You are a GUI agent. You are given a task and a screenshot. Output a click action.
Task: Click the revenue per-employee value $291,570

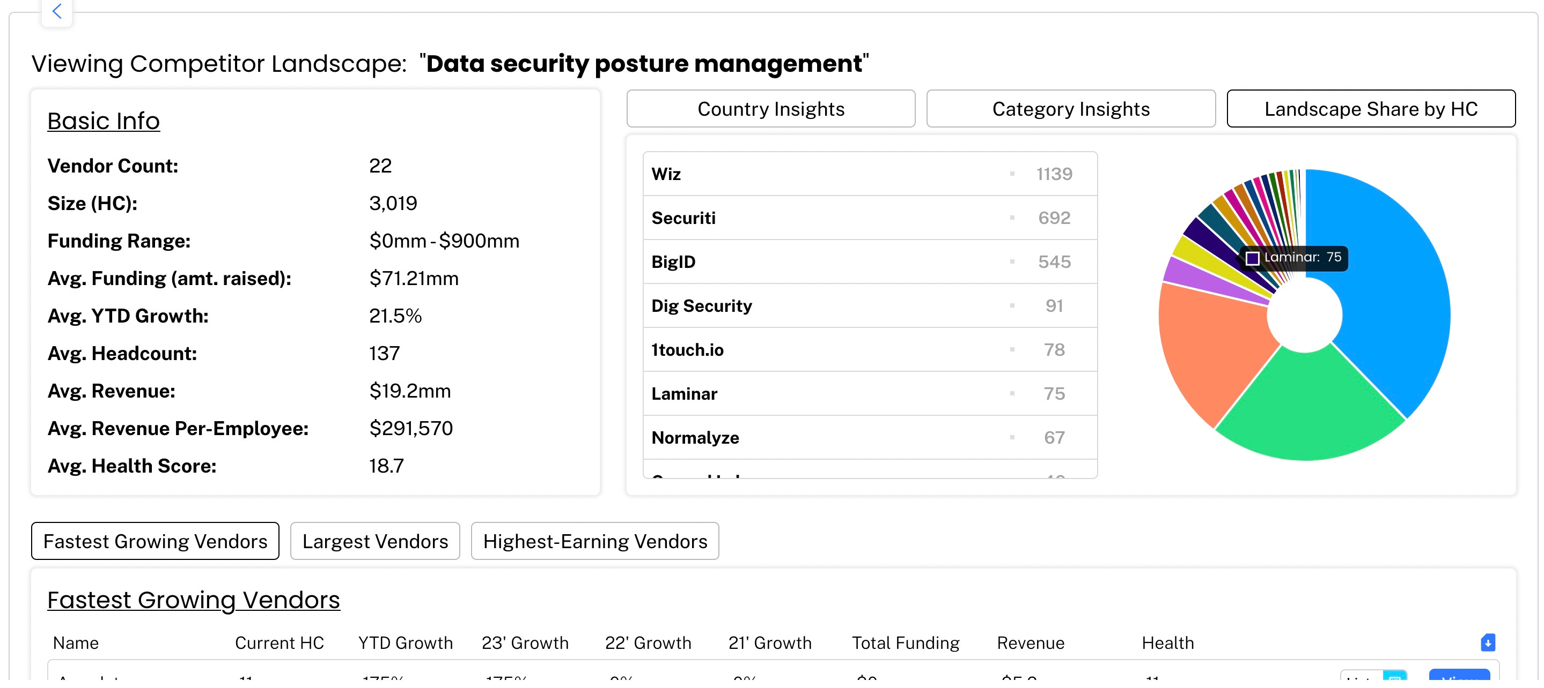point(411,429)
